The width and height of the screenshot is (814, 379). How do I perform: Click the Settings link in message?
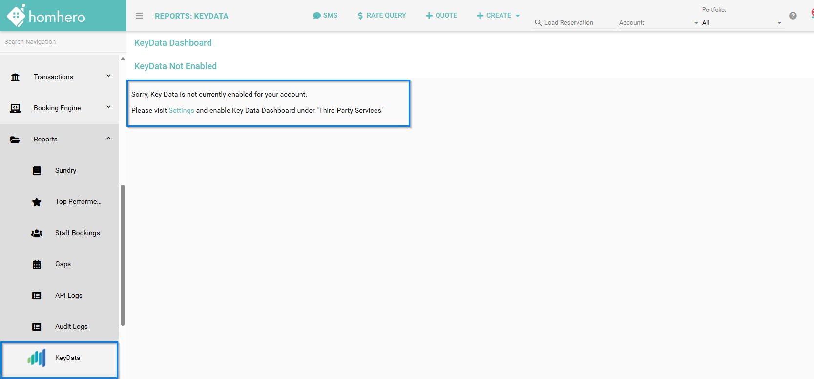181,111
